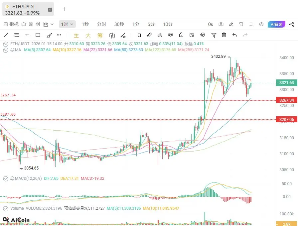Select the brush drawing tool
298x226 pixels.
pos(49,35)
